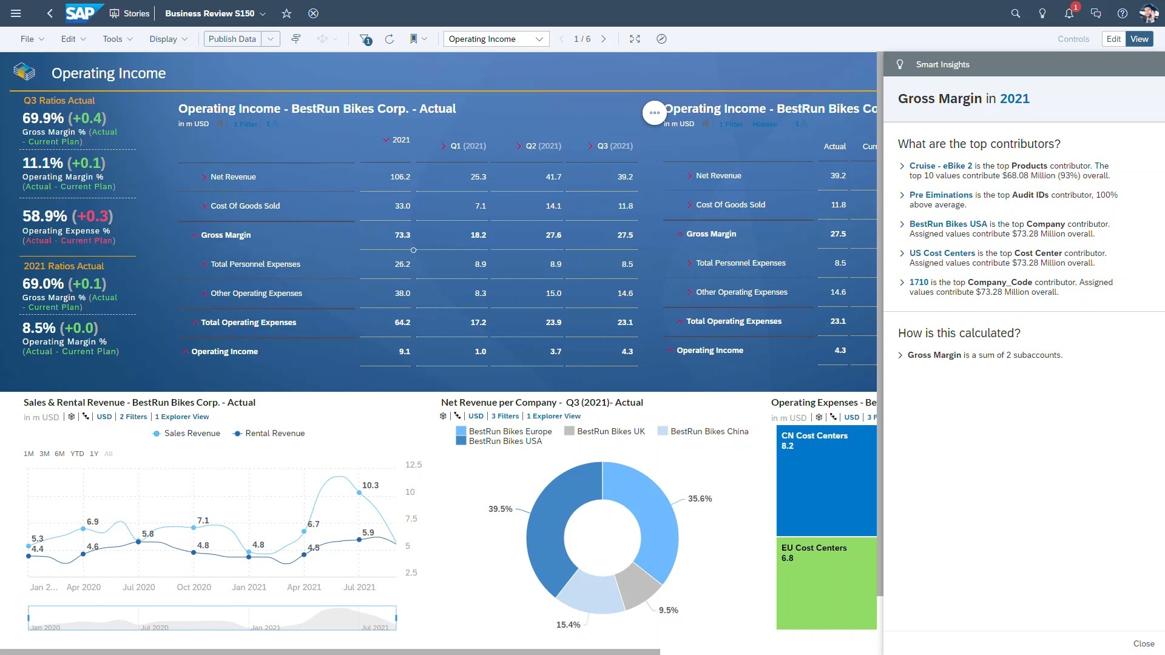Go to the previous page arrow
The image size is (1165, 655).
[x=561, y=39]
